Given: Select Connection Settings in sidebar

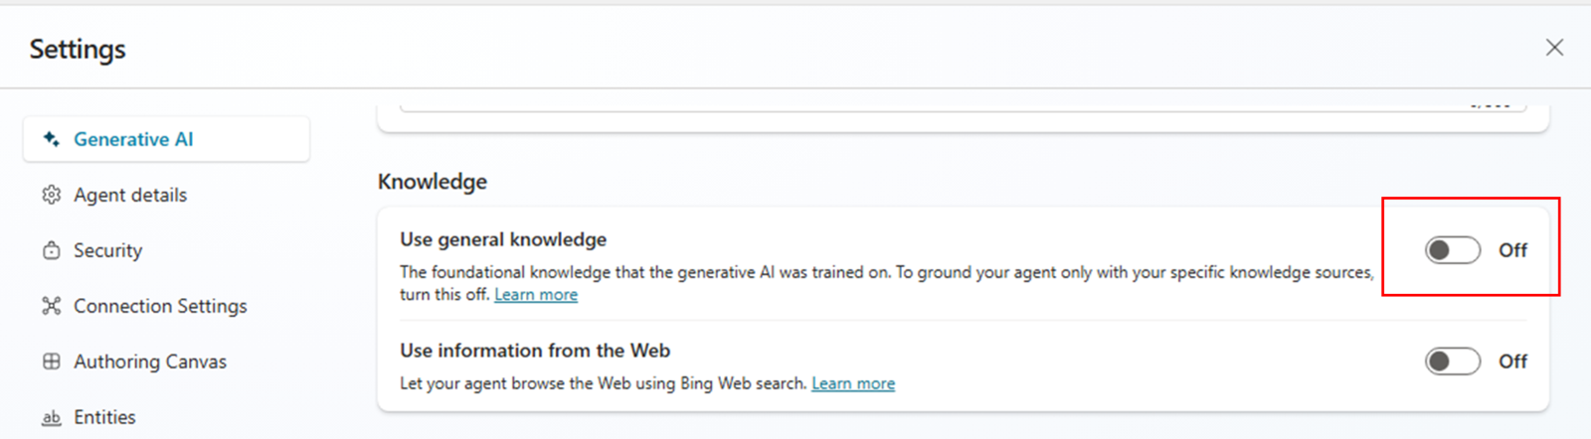Looking at the screenshot, I should click(x=160, y=306).
